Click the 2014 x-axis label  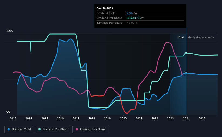point(29,118)
